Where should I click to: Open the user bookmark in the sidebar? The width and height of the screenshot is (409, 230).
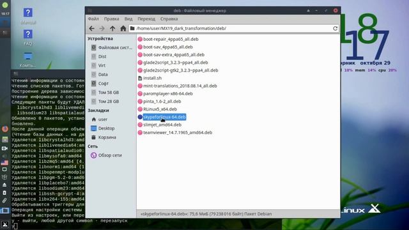[x=102, y=119]
